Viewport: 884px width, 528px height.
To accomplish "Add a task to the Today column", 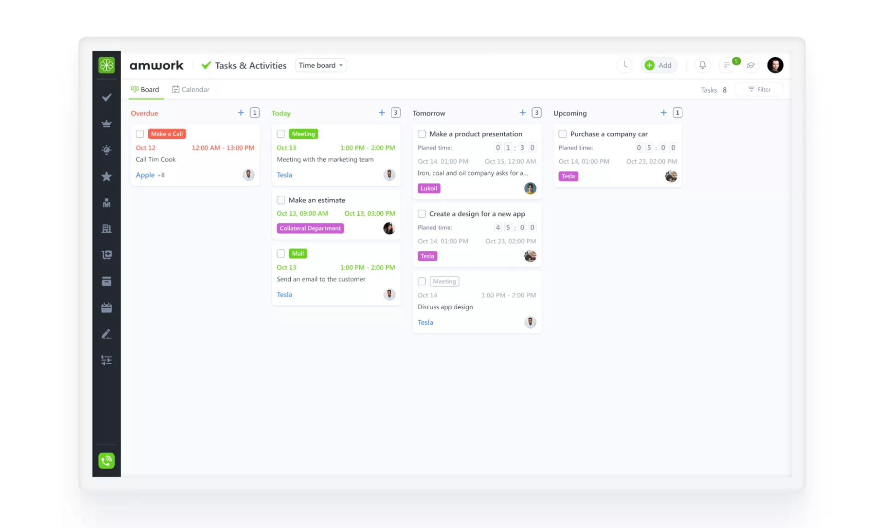I will tap(382, 113).
